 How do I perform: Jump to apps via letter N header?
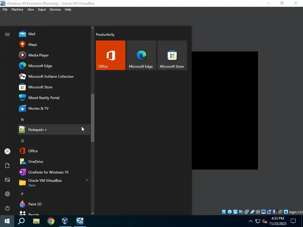(x=22, y=120)
